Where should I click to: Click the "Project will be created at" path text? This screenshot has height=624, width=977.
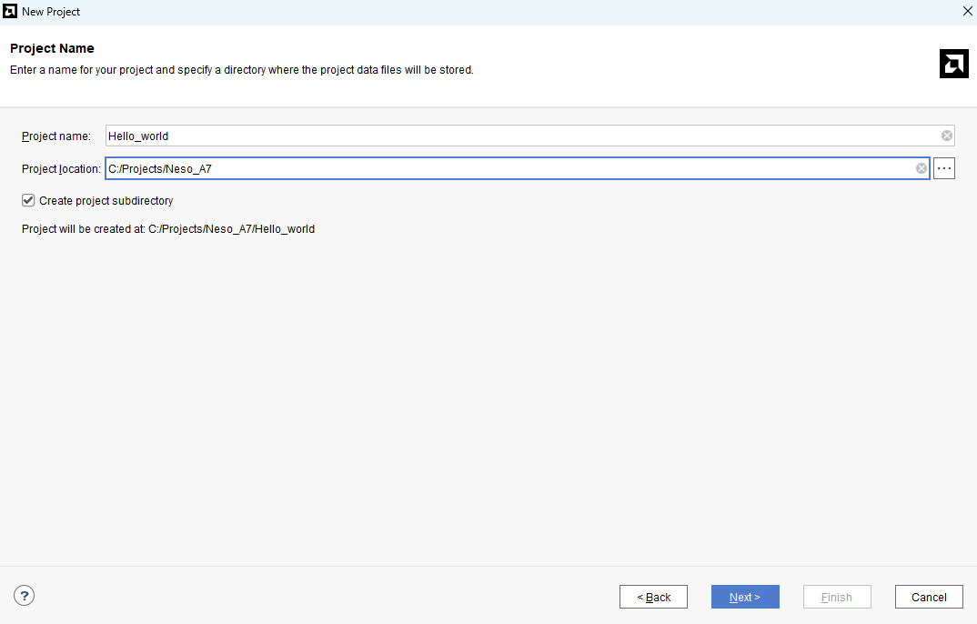(x=168, y=229)
